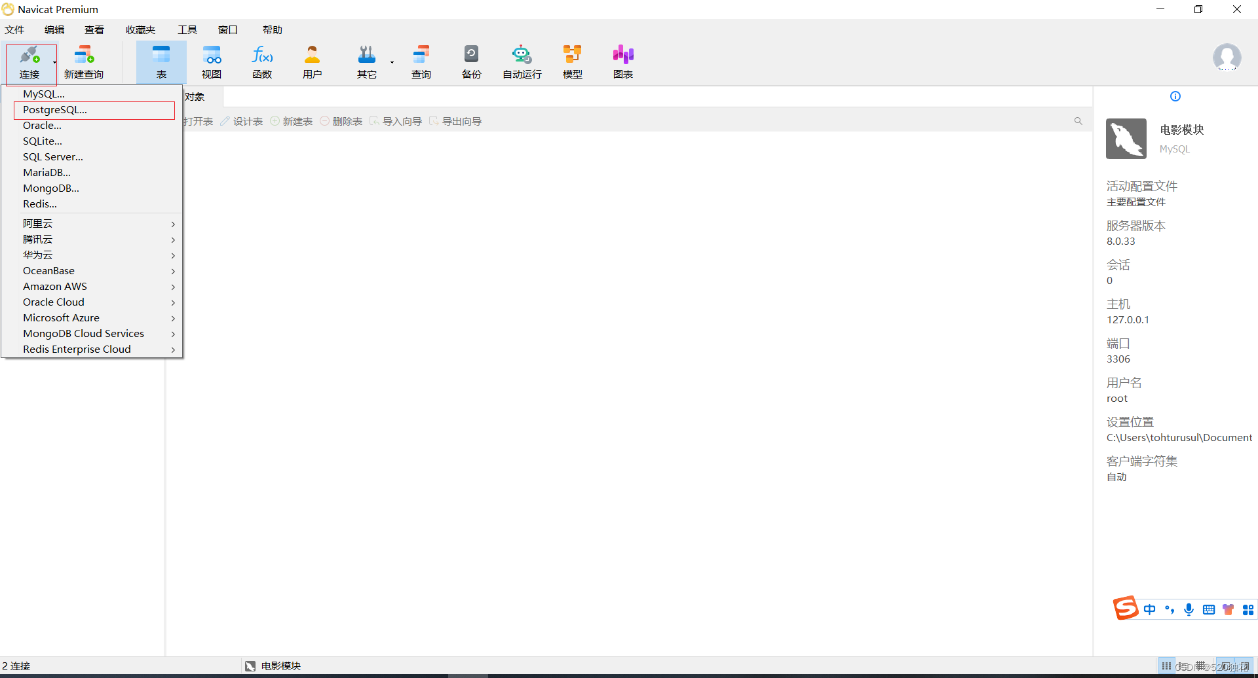Choose SQLite... connection type
This screenshot has width=1258, height=678.
click(92, 141)
